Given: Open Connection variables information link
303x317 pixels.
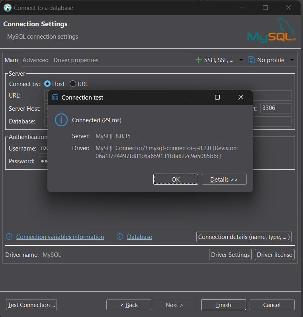Looking at the screenshot, I should pyautogui.click(x=60, y=237).
